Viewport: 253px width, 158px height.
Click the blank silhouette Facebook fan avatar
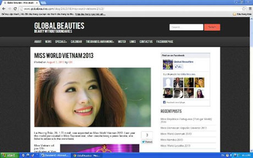(x=168, y=83)
